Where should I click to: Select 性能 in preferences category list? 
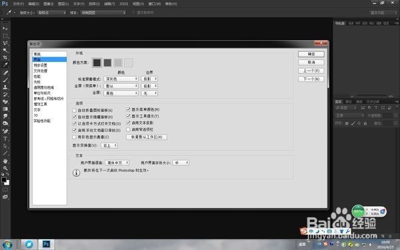coord(37,76)
